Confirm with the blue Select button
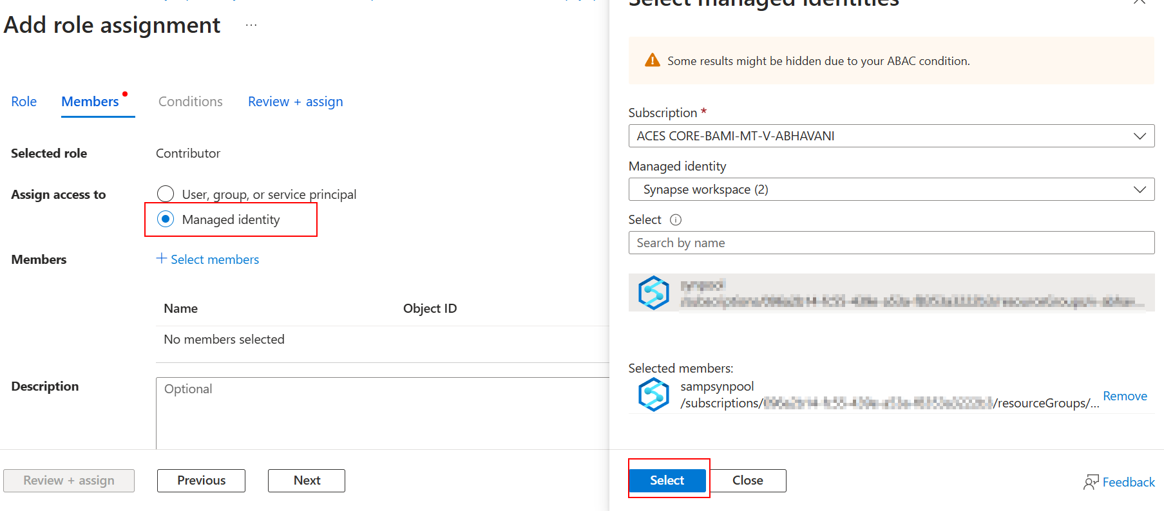 (x=667, y=481)
